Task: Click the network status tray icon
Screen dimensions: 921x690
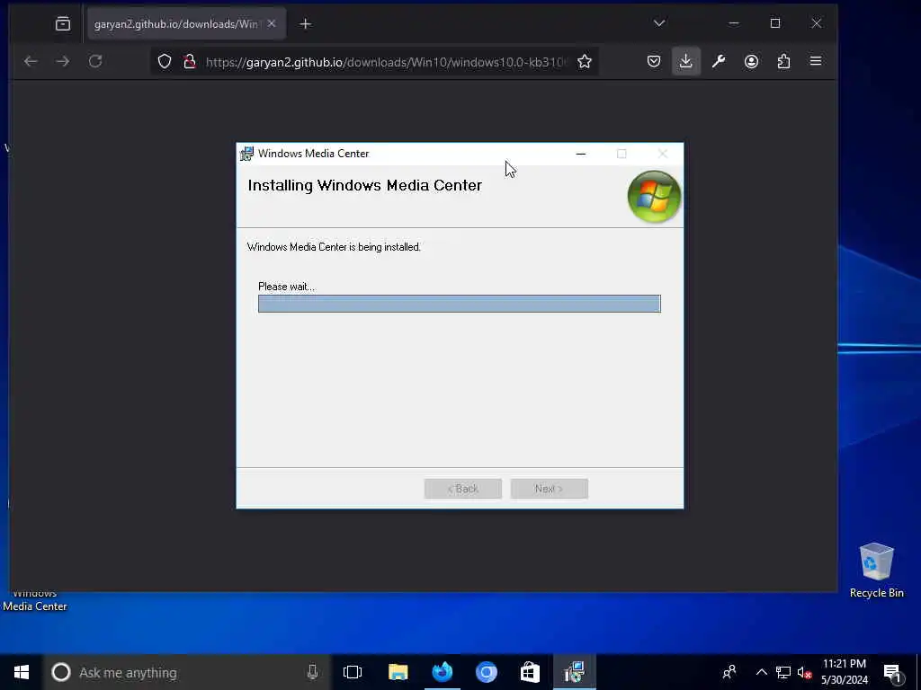Action: pyautogui.click(x=783, y=672)
